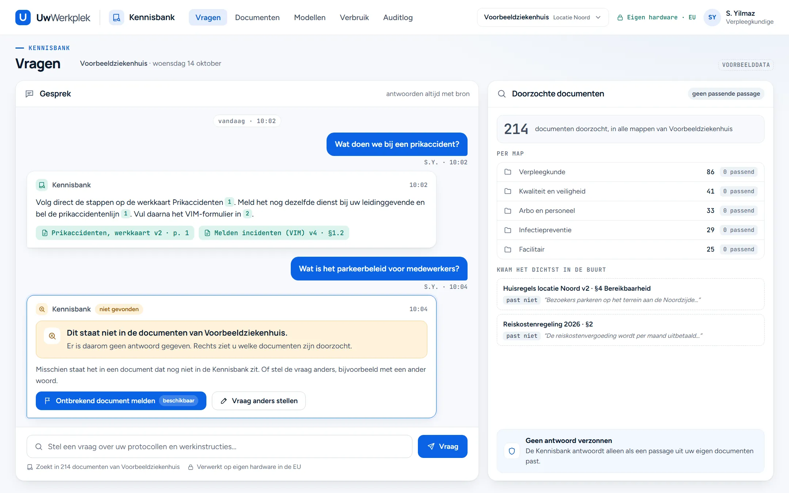The image size is (789, 493).
Task: Open source chip Prikaccidenten, werkkaart v2
Action: coord(115,233)
